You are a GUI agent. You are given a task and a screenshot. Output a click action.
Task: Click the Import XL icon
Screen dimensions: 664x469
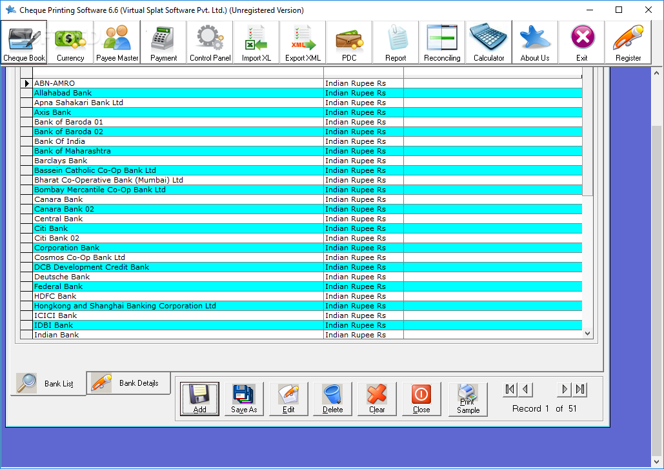point(257,43)
